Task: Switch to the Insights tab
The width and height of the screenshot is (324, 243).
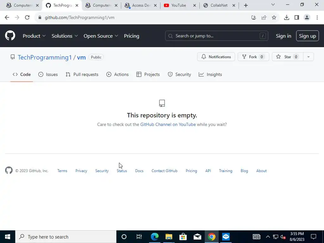Action: 210,74
